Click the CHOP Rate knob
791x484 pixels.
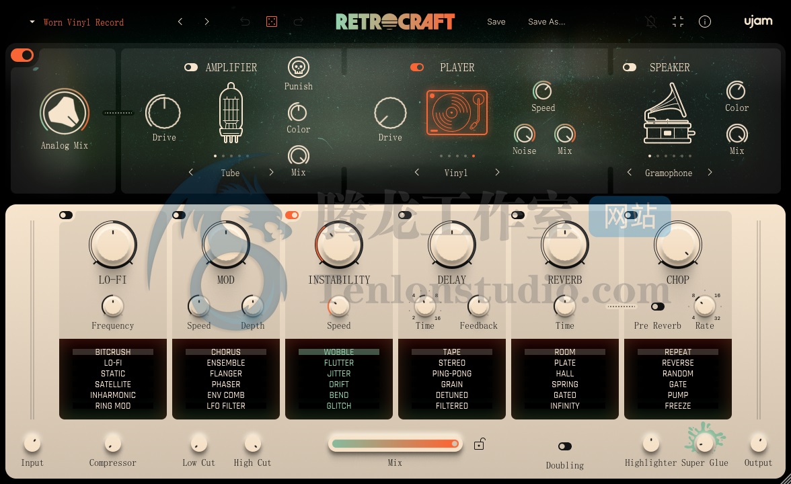coord(705,305)
